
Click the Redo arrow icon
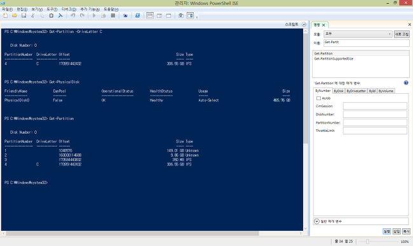point(82,15)
